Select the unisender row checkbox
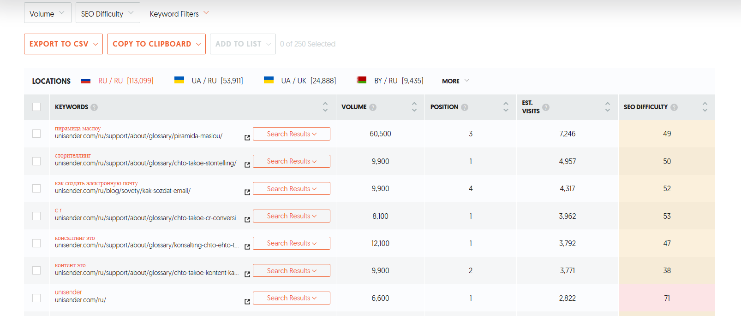This screenshot has height=316, width=741. (36, 298)
